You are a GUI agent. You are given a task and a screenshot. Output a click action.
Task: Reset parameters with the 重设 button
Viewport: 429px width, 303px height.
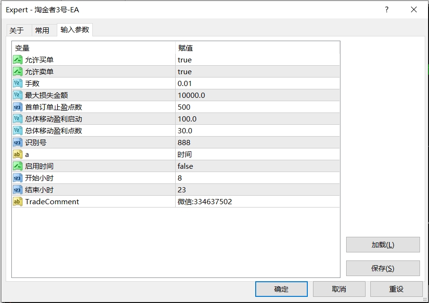pyautogui.click(x=396, y=289)
